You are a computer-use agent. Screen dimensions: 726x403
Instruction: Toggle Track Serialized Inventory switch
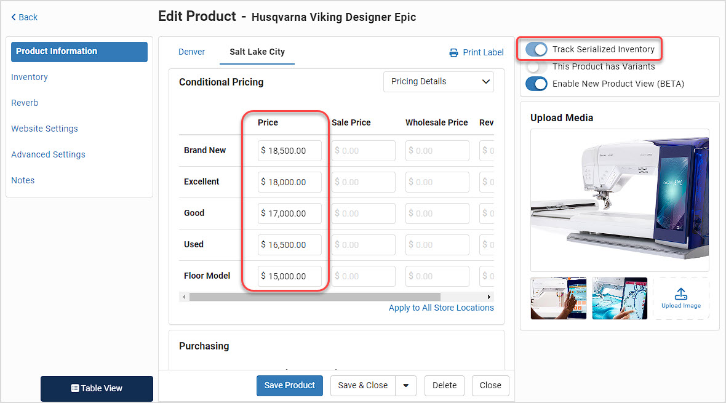536,49
